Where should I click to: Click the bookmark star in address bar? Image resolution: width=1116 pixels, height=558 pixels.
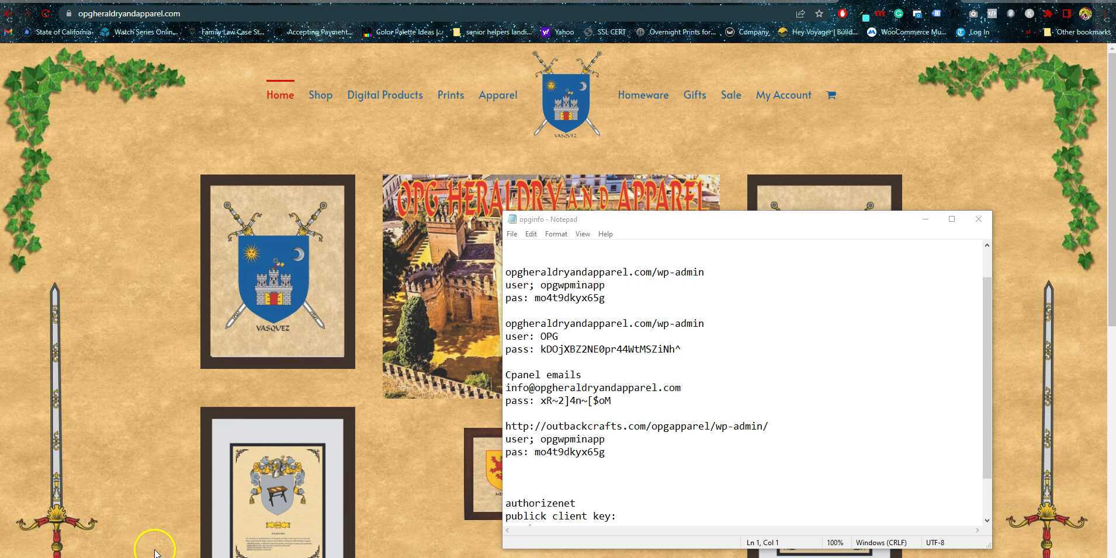[x=819, y=13]
